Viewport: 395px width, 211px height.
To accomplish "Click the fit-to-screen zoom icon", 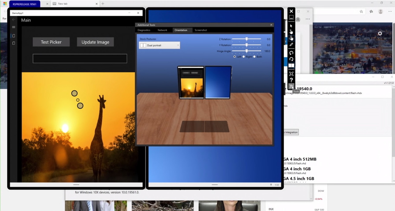I will point(291,74).
